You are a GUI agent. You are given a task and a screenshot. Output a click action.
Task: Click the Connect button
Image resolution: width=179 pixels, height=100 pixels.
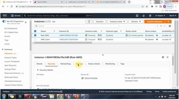[x=100, y=22]
